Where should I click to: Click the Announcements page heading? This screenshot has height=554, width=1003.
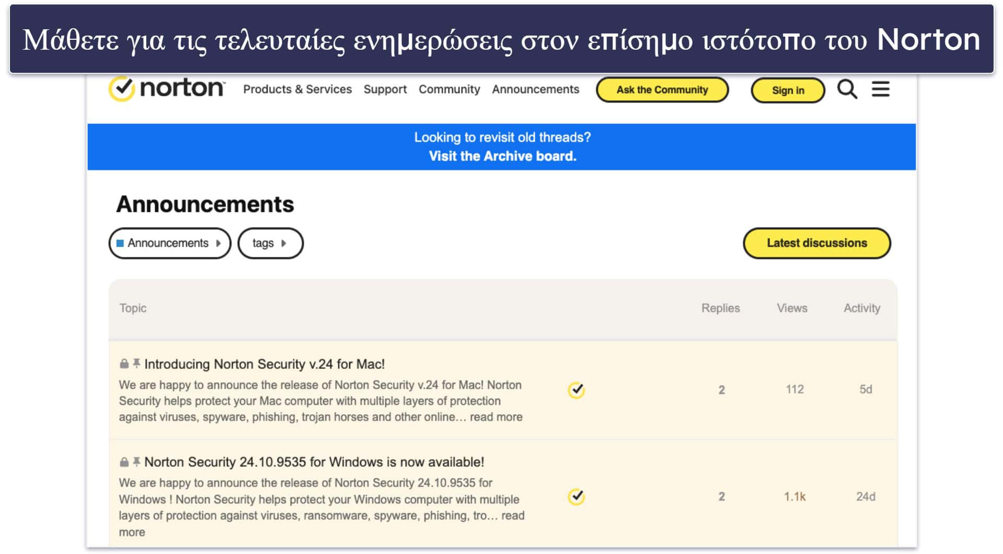(205, 204)
